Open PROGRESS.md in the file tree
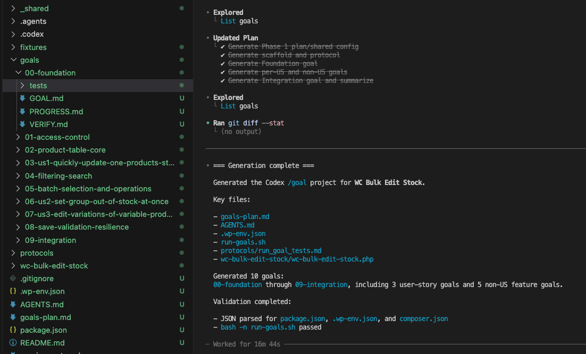The image size is (586, 354). point(56,111)
